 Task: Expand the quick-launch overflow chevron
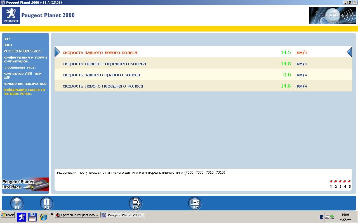click(x=52, y=214)
